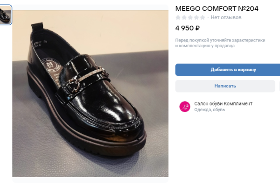The width and height of the screenshot is (280, 187).
Task: Click the second rating star
Action: (184, 18)
